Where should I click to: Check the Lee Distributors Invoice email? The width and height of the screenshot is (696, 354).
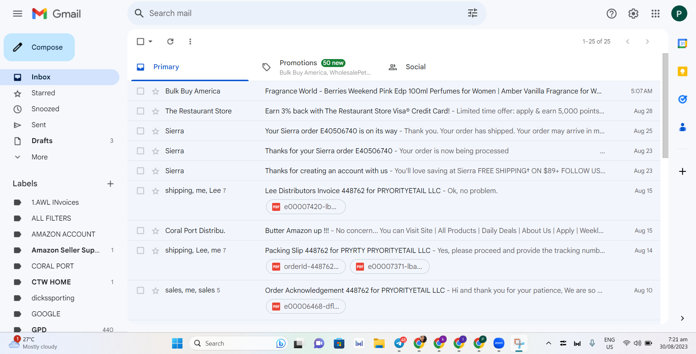[x=140, y=191]
